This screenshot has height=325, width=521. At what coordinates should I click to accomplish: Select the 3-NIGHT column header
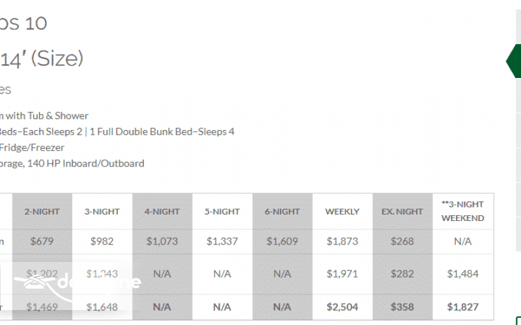(x=102, y=212)
